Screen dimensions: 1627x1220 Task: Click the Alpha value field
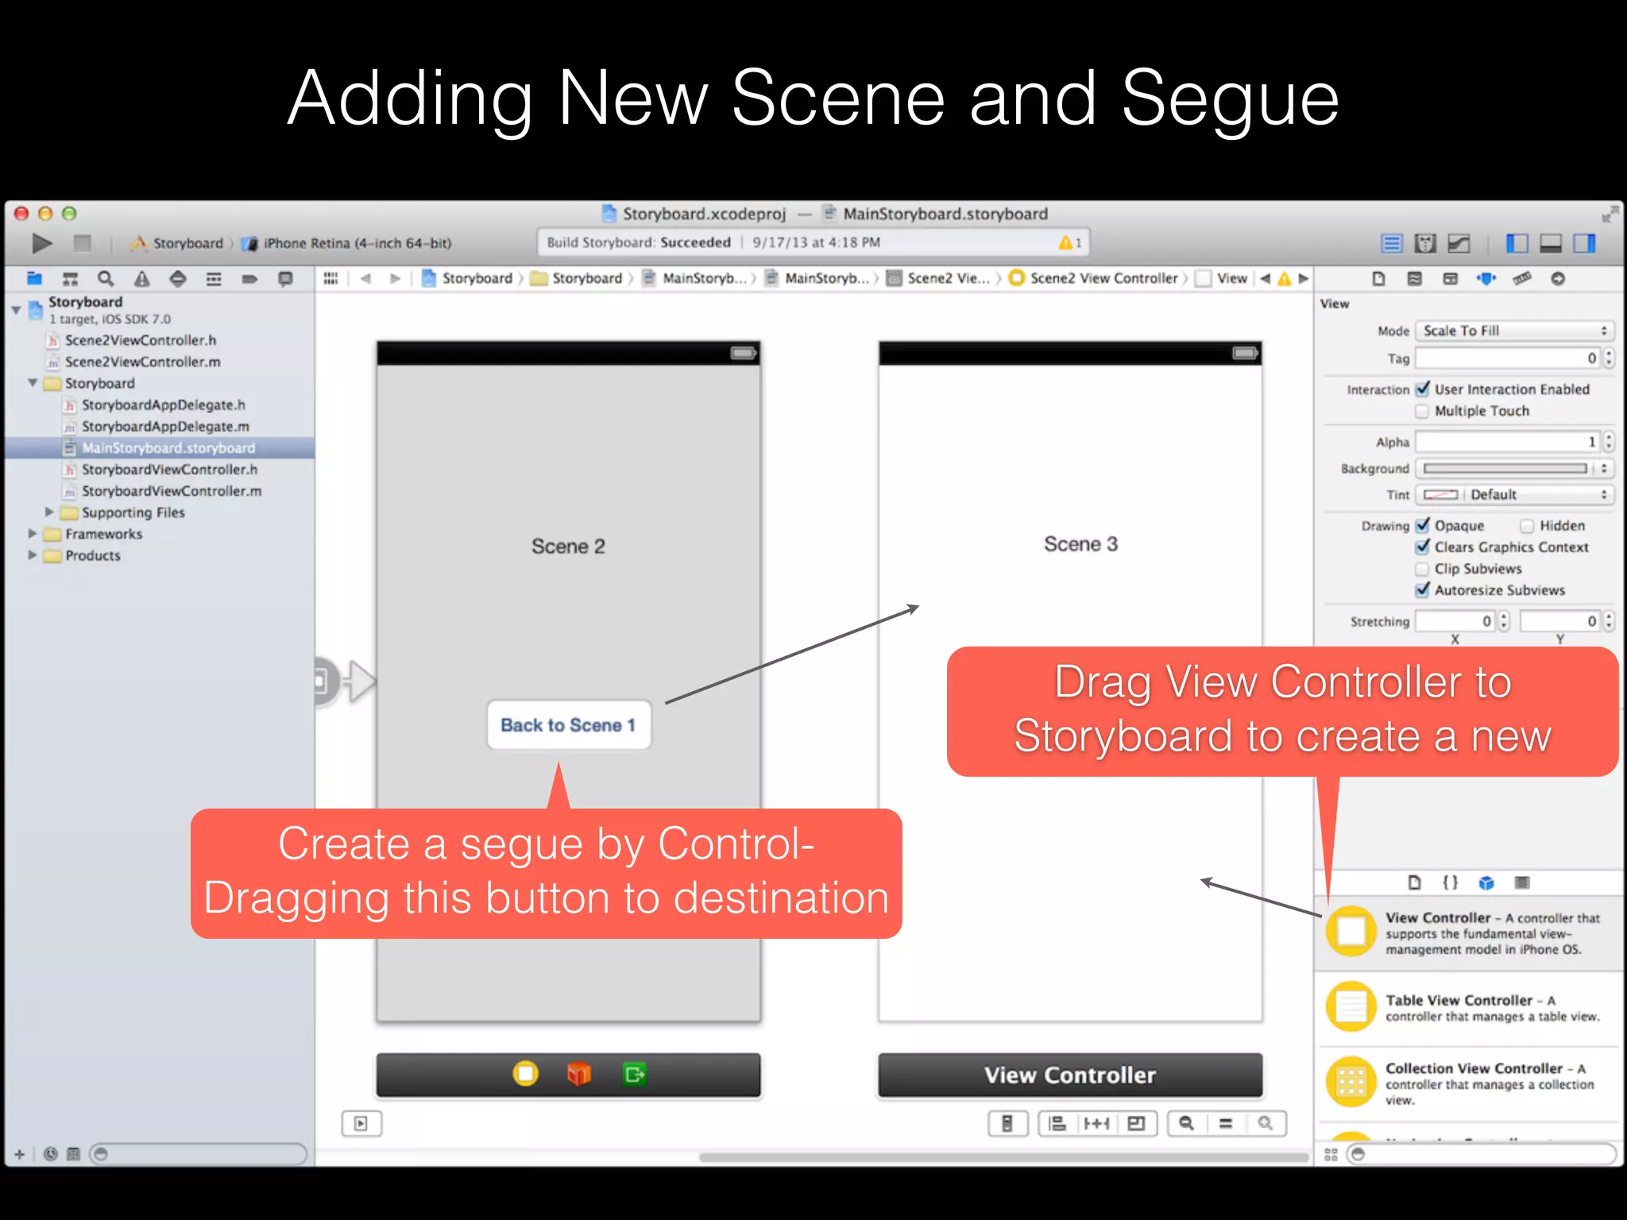tap(1508, 442)
